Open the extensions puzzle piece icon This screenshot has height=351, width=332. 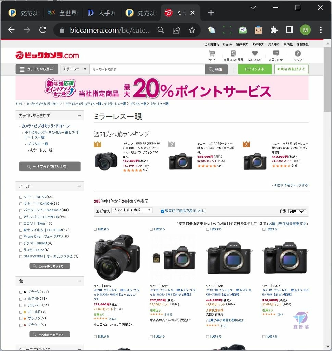[x=274, y=30]
